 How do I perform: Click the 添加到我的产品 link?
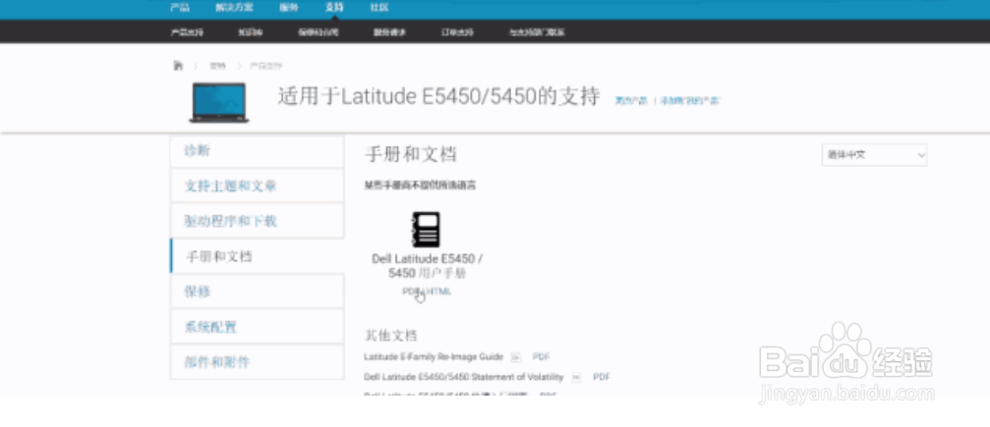pyautogui.click(x=689, y=101)
